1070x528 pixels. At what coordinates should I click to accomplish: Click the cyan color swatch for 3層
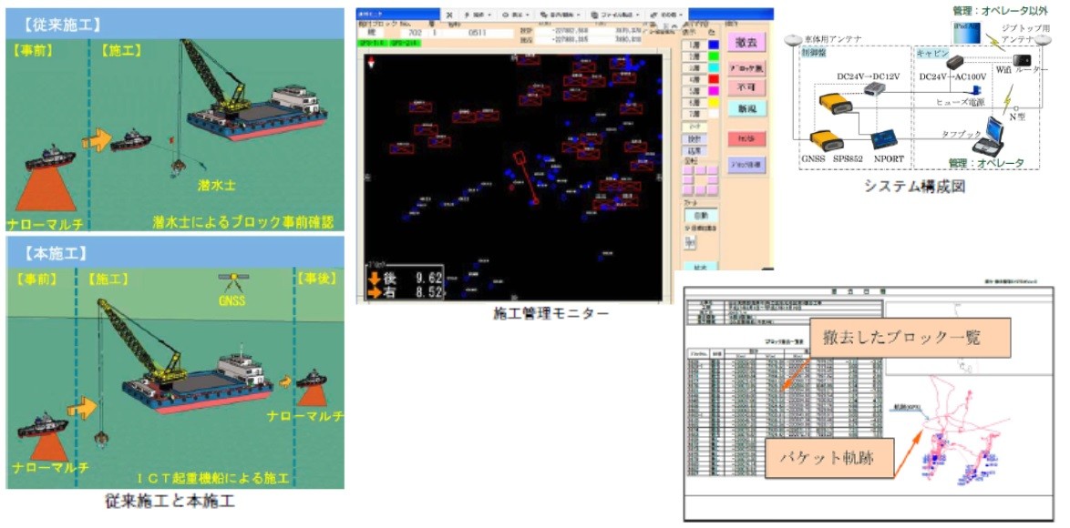714,68
